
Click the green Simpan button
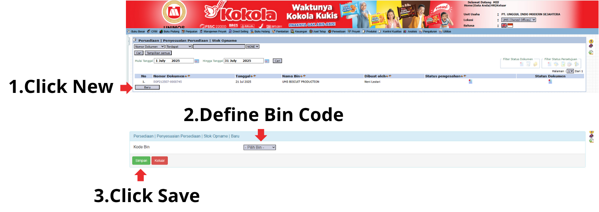pyautogui.click(x=141, y=160)
